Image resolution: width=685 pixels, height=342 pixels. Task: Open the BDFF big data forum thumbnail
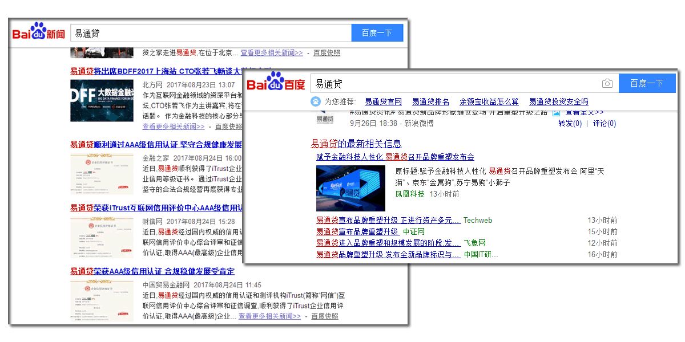(102, 100)
